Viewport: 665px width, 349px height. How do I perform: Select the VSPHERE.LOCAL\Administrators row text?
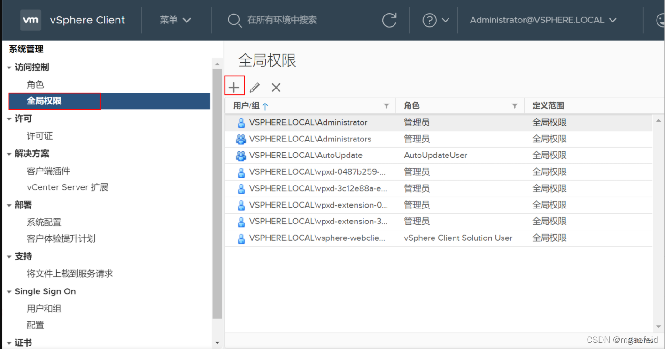tap(310, 139)
